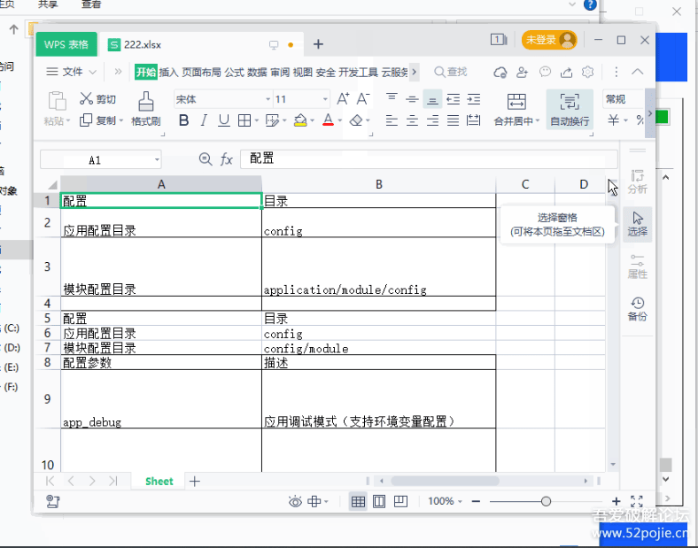Click the increase indent icon

474,99
